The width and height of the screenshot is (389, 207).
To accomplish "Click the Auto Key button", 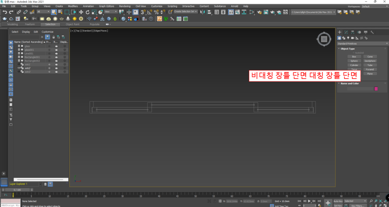I will [338, 201].
